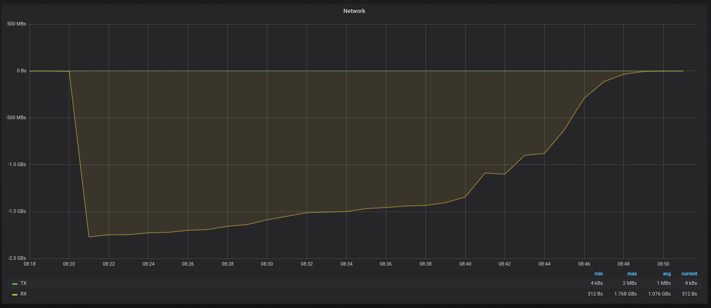Sort legend by the min column header
This screenshot has width=711, height=308.
pyautogui.click(x=598, y=274)
